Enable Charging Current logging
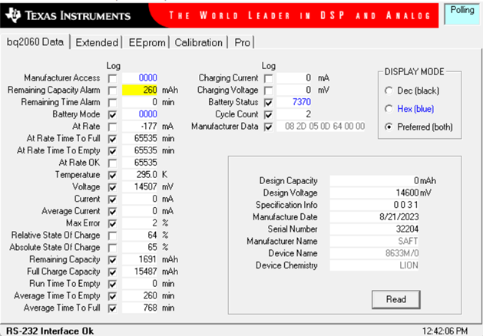483x336 pixels. (x=268, y=78)
